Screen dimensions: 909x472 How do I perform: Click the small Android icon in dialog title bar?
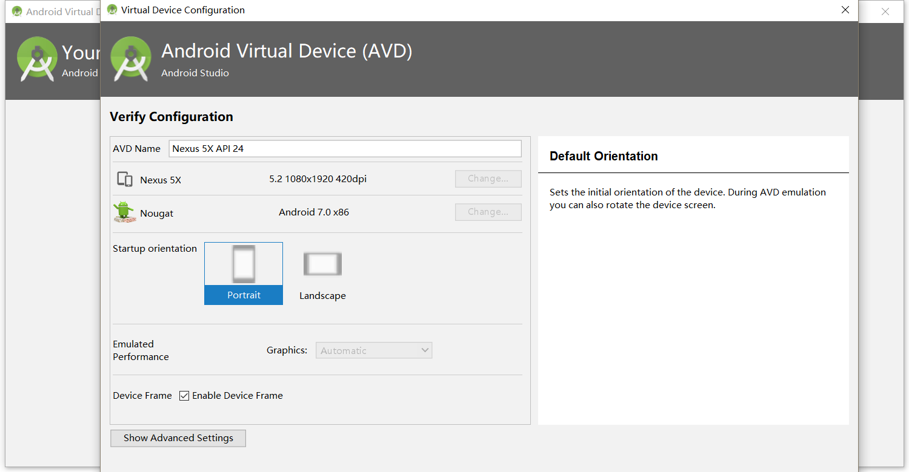112,10
